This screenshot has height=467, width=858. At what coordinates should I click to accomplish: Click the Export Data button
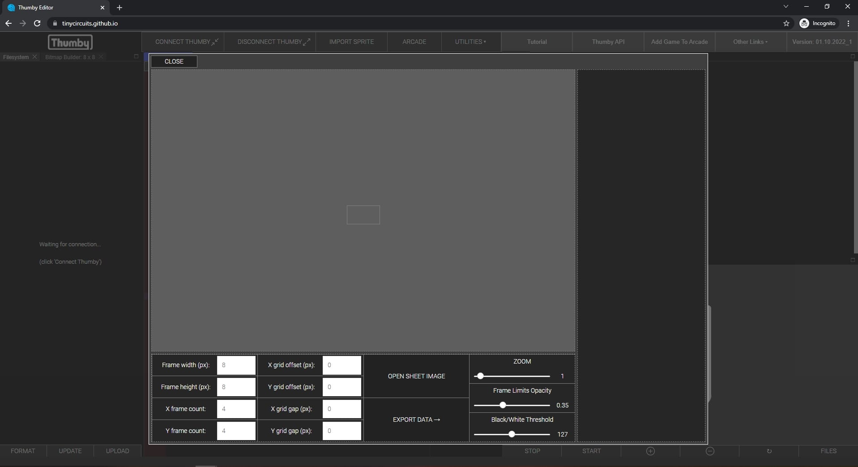point(416,420)
